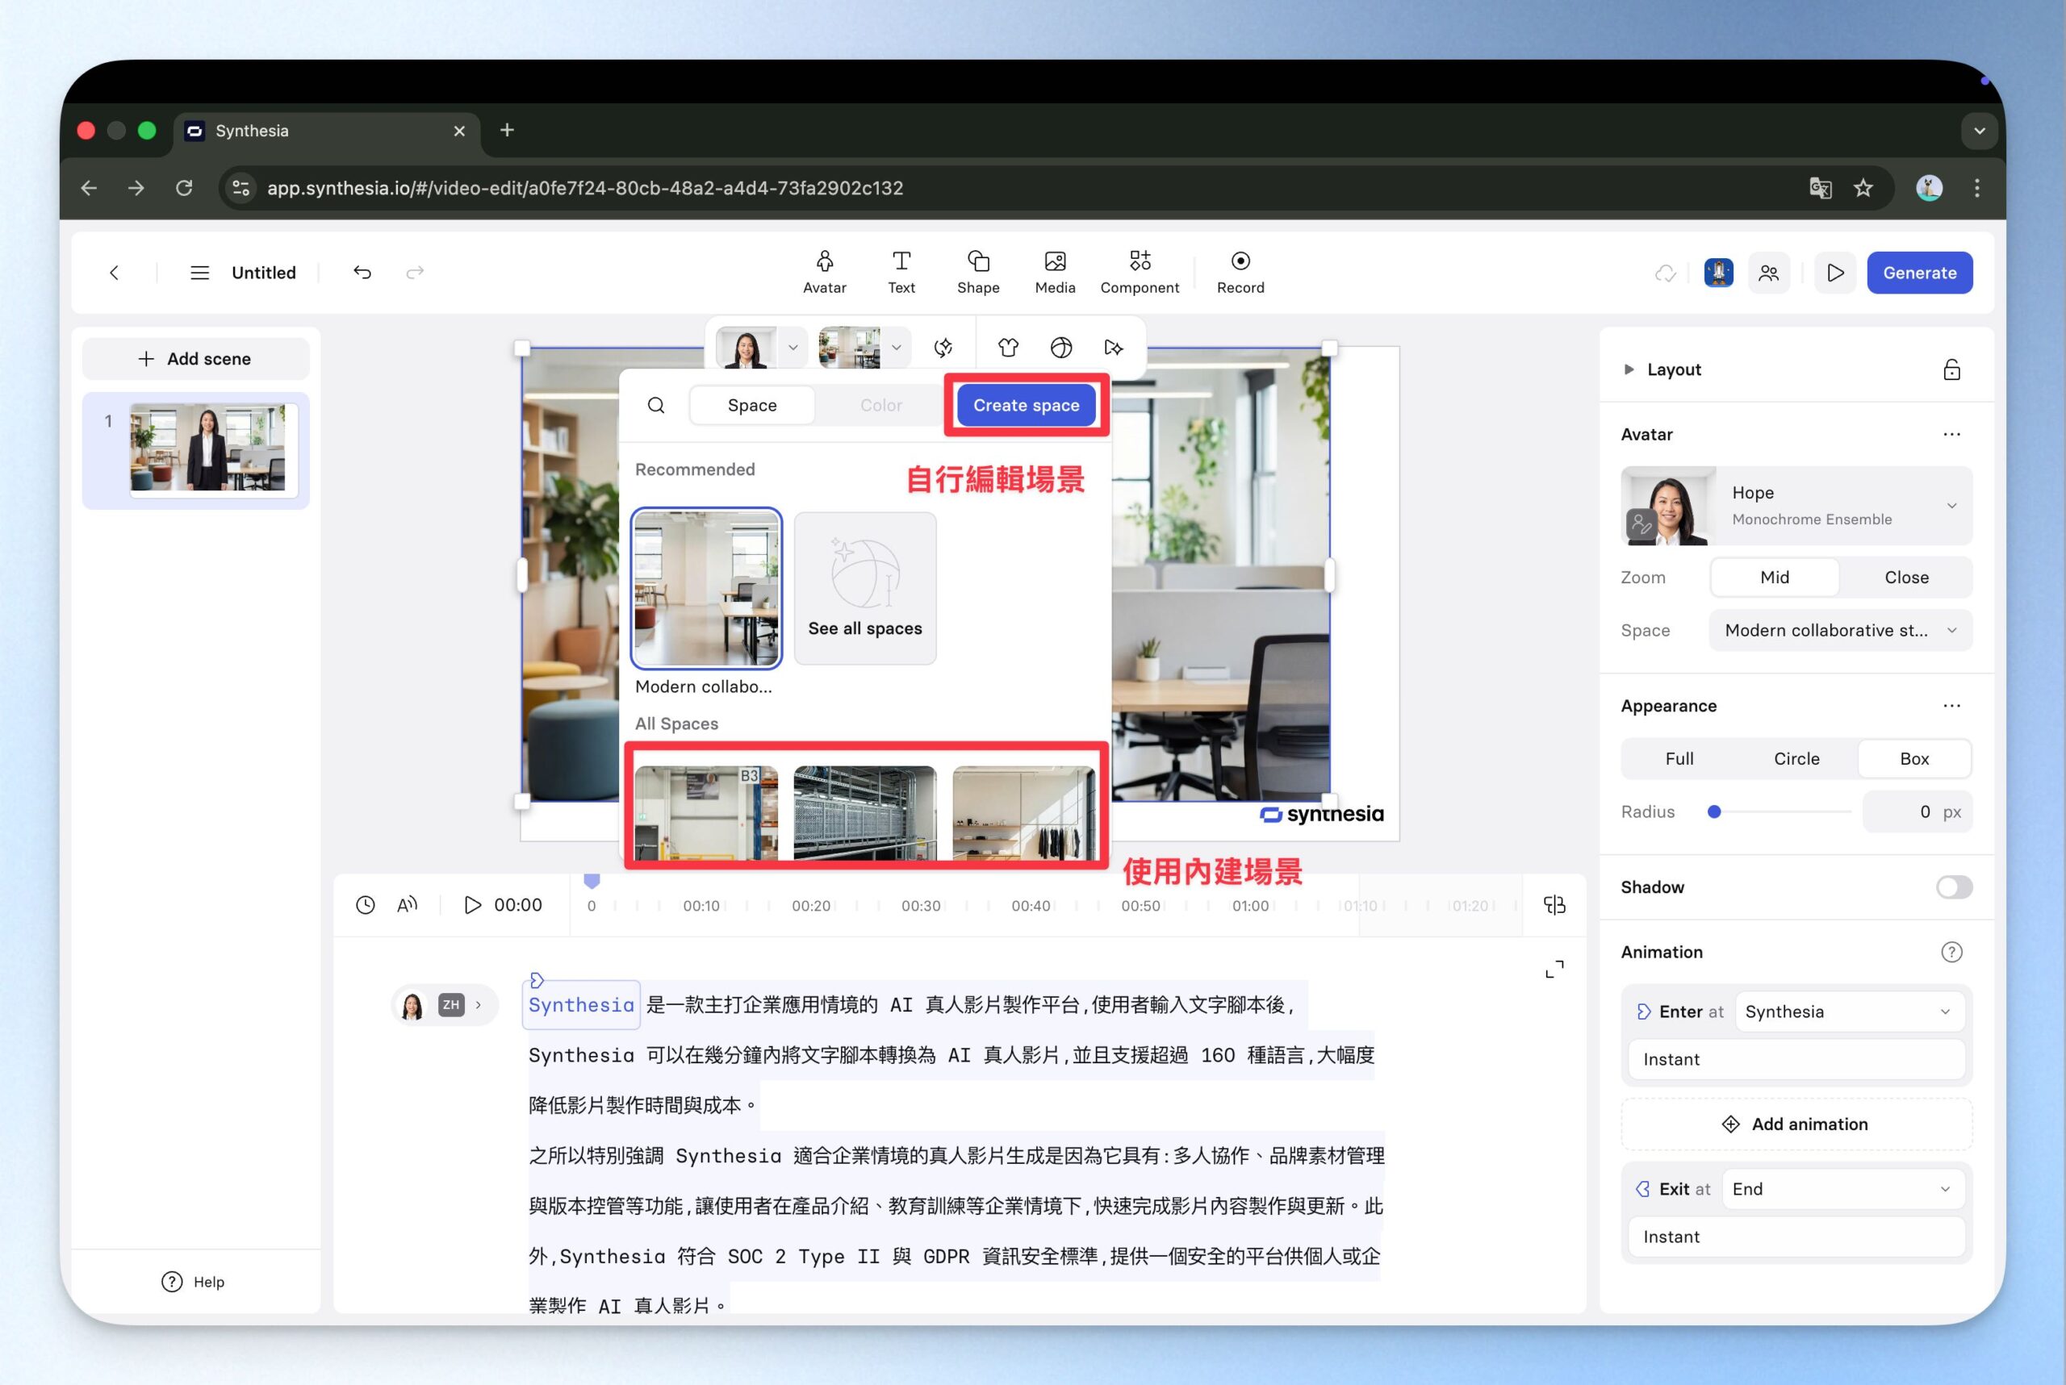Set avatar zoom to Close
The width and height of the screenshot is (2066, 1385).
1906,577
